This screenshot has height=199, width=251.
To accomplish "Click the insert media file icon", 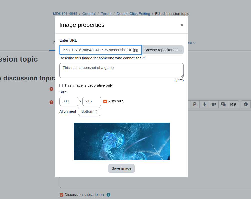I will click(195, 104).
